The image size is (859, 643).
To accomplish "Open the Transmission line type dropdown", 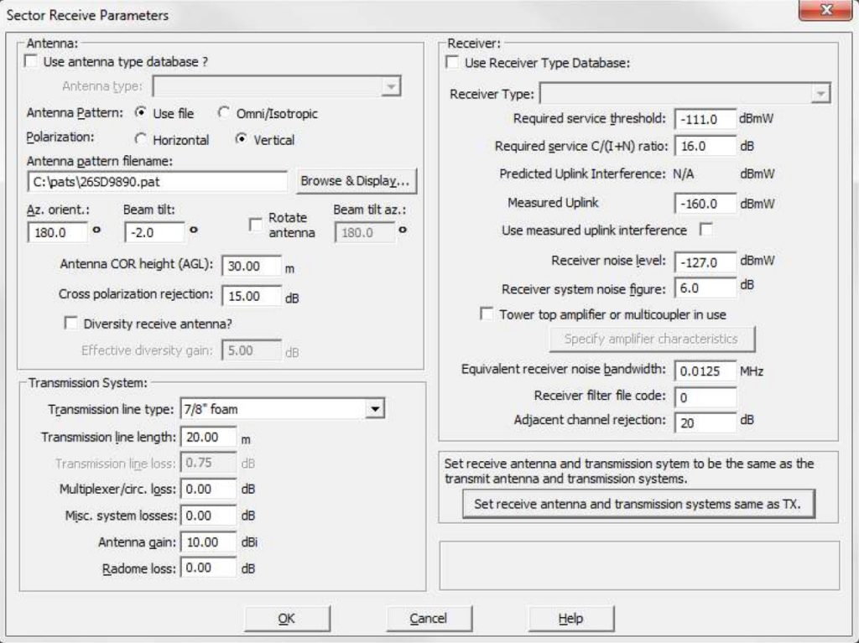I will [x=377, y=409].
